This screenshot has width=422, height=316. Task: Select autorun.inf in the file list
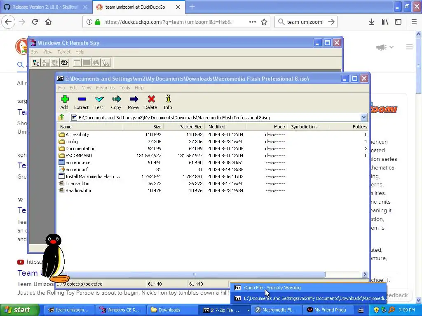click(x=77, y=169)
